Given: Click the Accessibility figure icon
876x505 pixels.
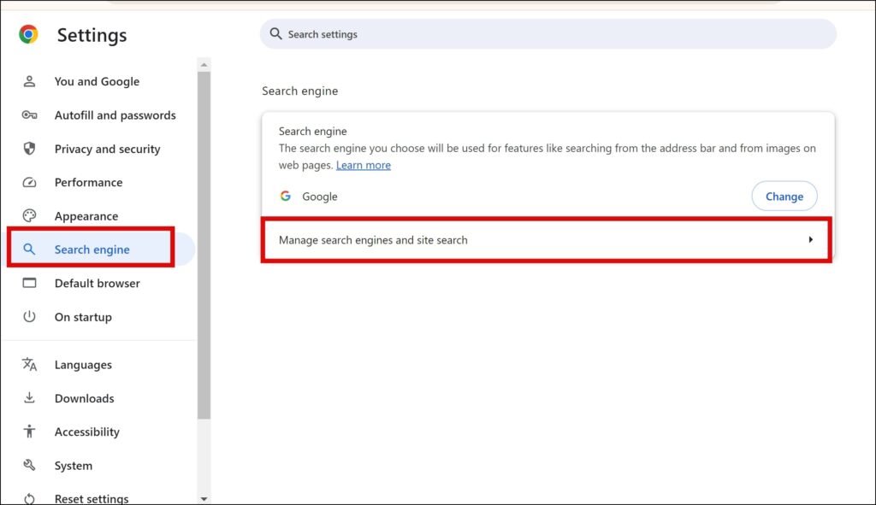Looking at the screenshot, I should click(29, 432).
